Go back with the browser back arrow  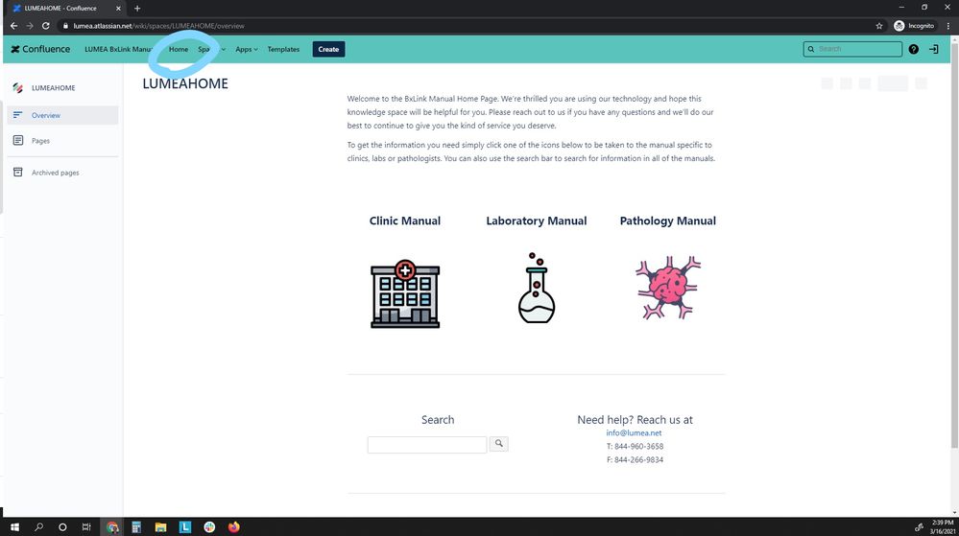tap(13, 26)
